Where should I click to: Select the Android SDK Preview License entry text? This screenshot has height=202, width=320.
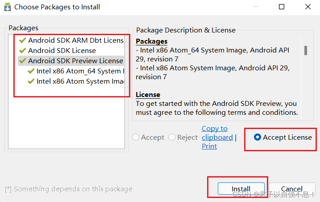(x=75, y=61)
